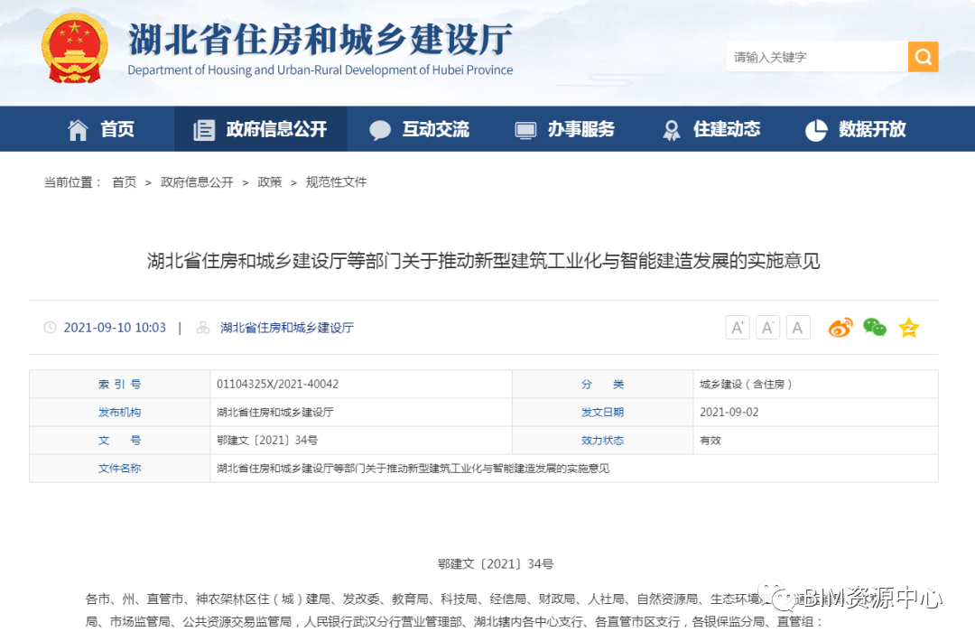Click 政策 breadcrumb link
Viewport: 975px width, 641px height.
point(269,182)
